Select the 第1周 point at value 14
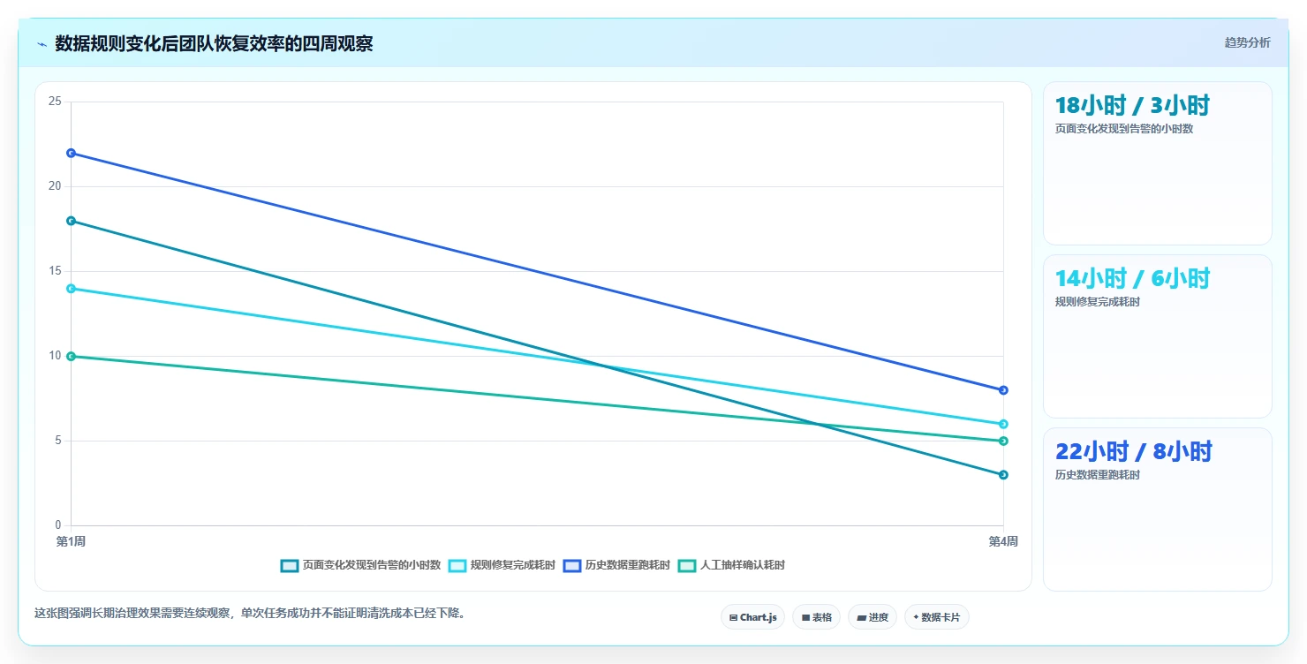 (x=71, y=289)
